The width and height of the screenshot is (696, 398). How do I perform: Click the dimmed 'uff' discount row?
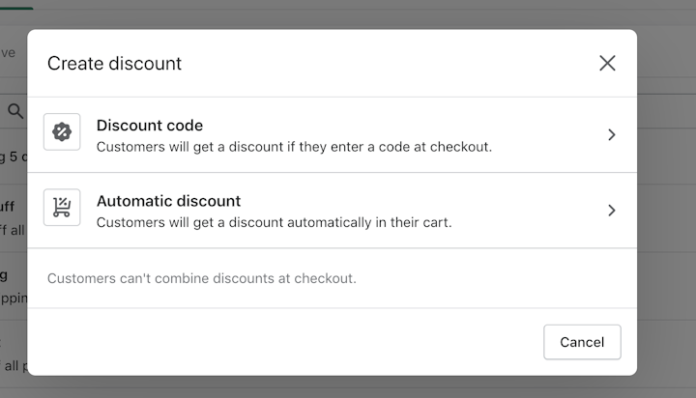point(14,218)
